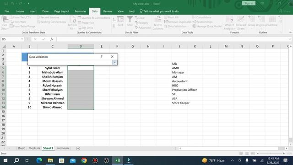Open Windows Start menu
The height and width of the screenshot is (165, 293).
coord(5,160)
